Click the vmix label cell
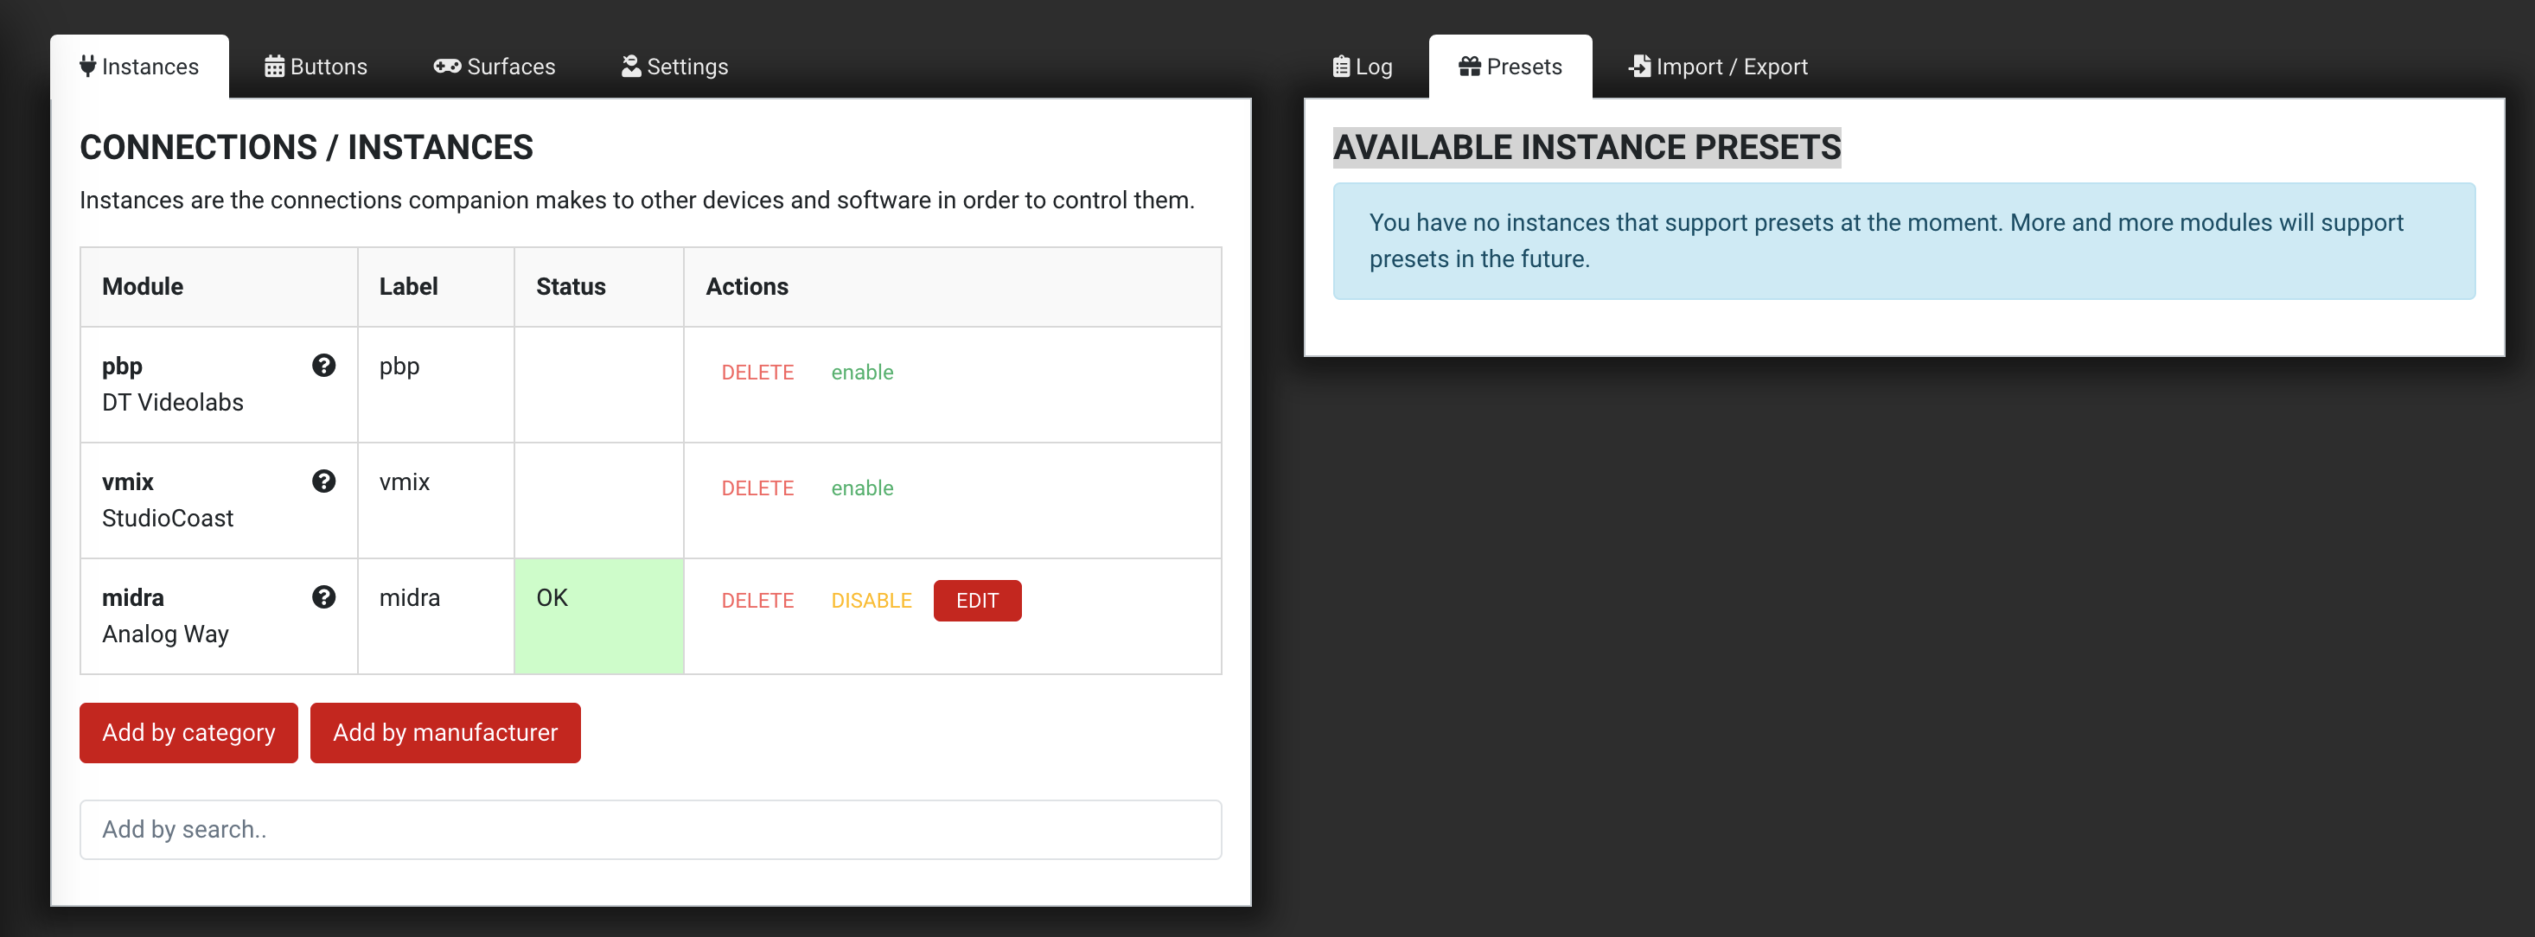This screenshot has height=937, width=2535. pos(436,501)
